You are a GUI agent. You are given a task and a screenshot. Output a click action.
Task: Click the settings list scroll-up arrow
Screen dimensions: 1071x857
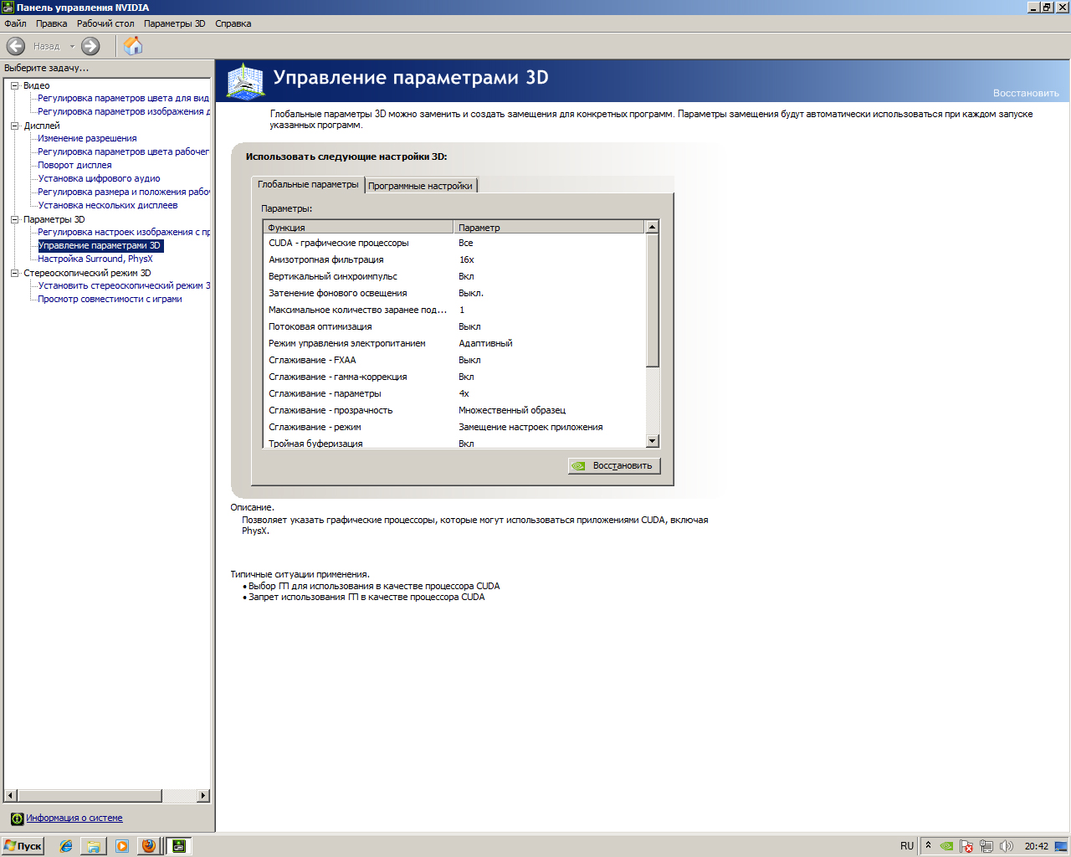coord(653,227)
